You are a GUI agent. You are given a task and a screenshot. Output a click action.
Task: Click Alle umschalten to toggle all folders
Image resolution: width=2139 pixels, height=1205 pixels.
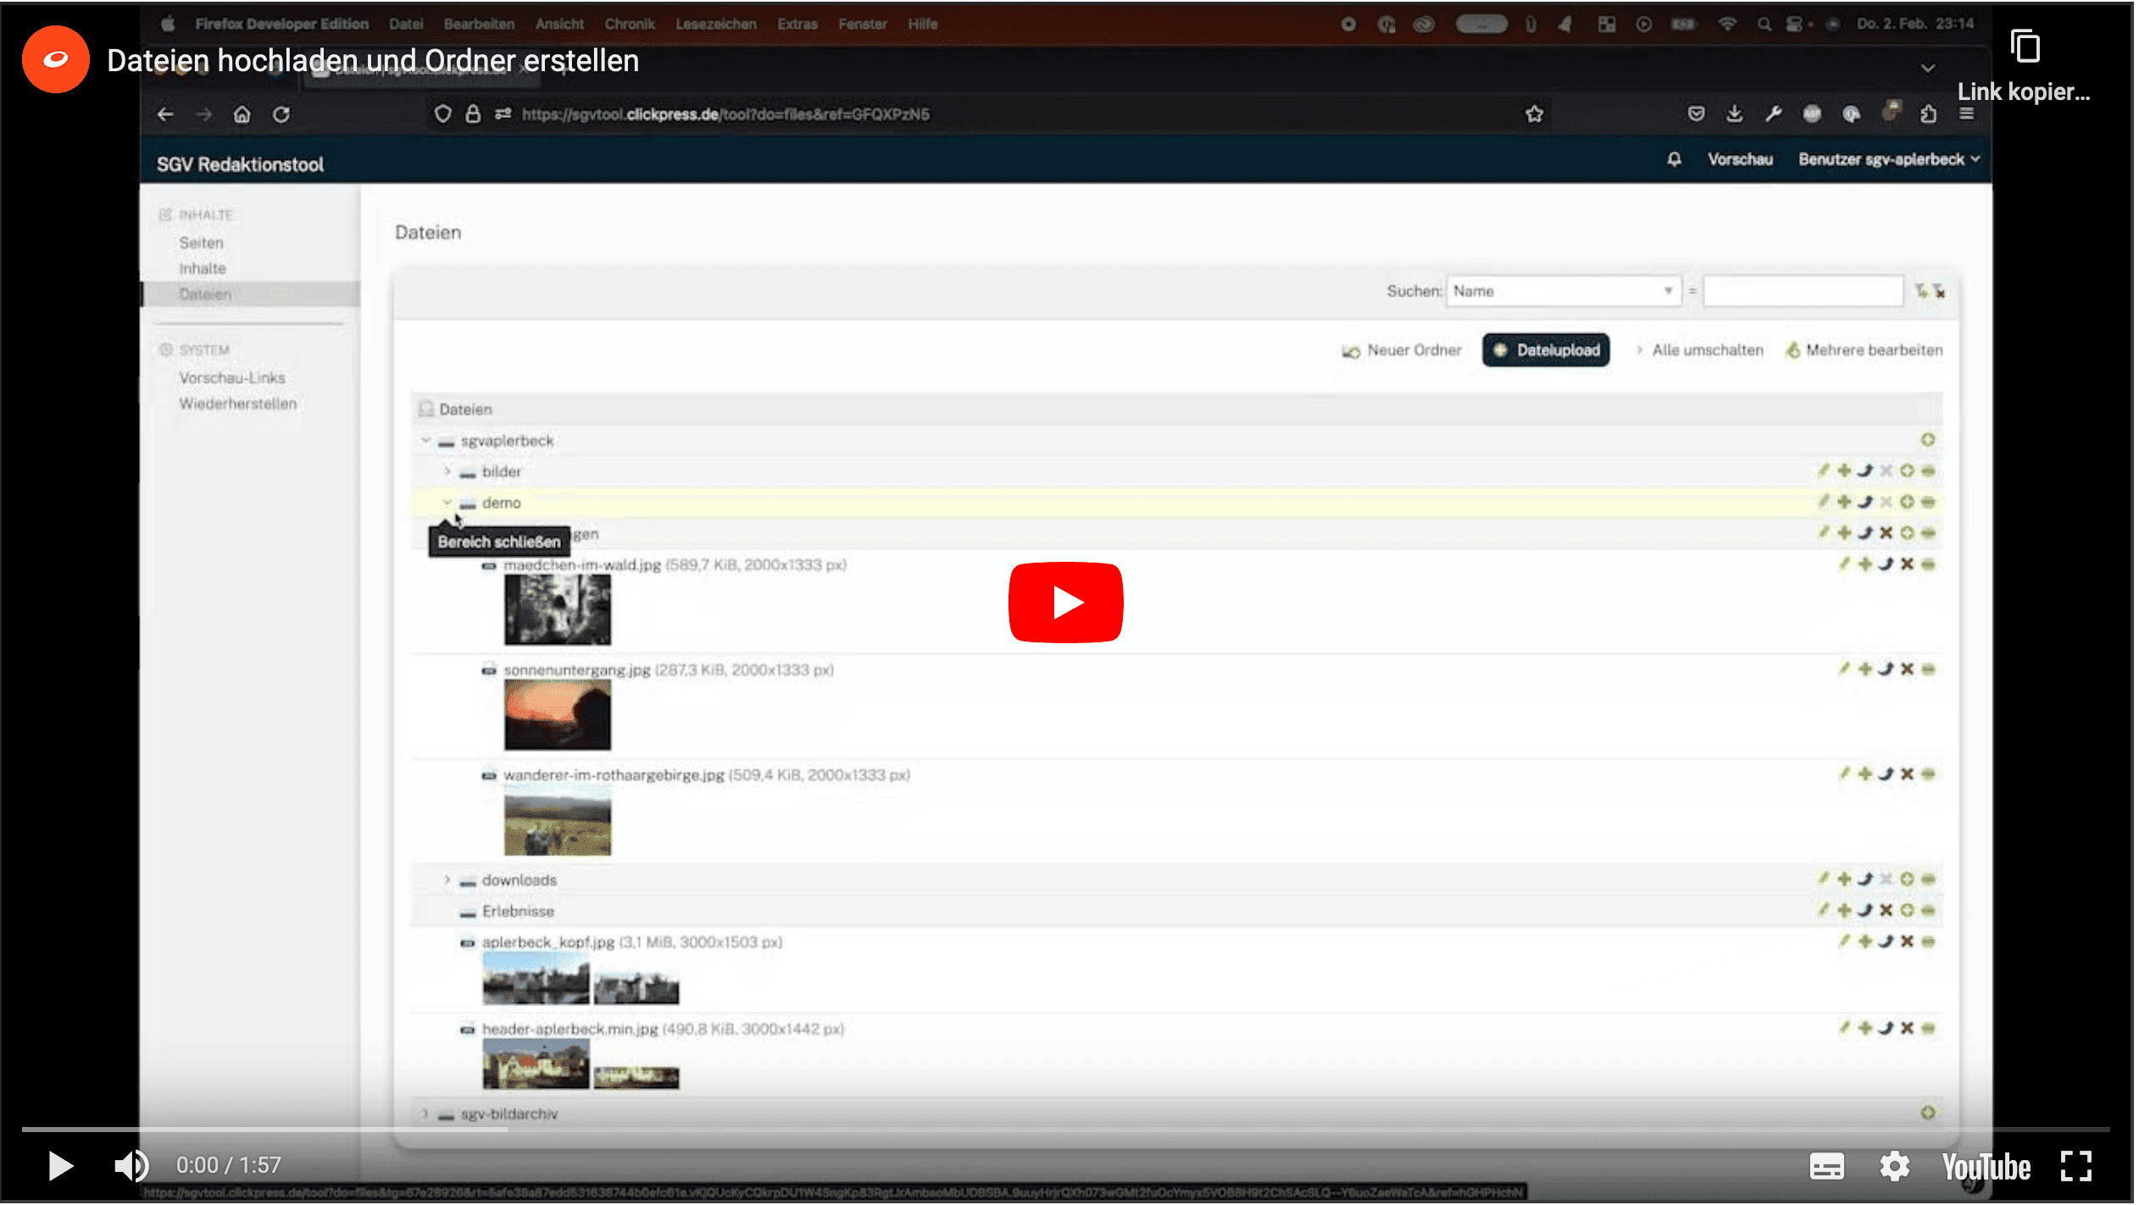[x=1699, y=351]
